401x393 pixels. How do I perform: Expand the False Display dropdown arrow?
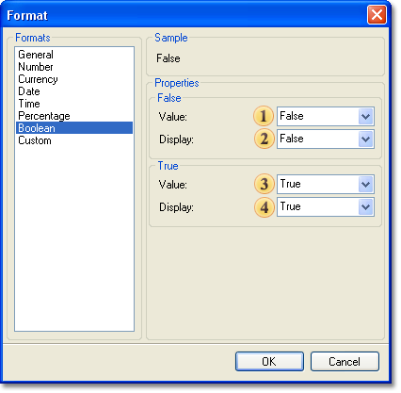coord(365,139)
